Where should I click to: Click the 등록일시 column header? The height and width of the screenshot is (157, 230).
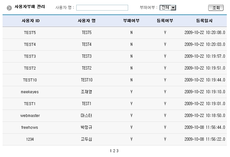(x=204, y=21)
